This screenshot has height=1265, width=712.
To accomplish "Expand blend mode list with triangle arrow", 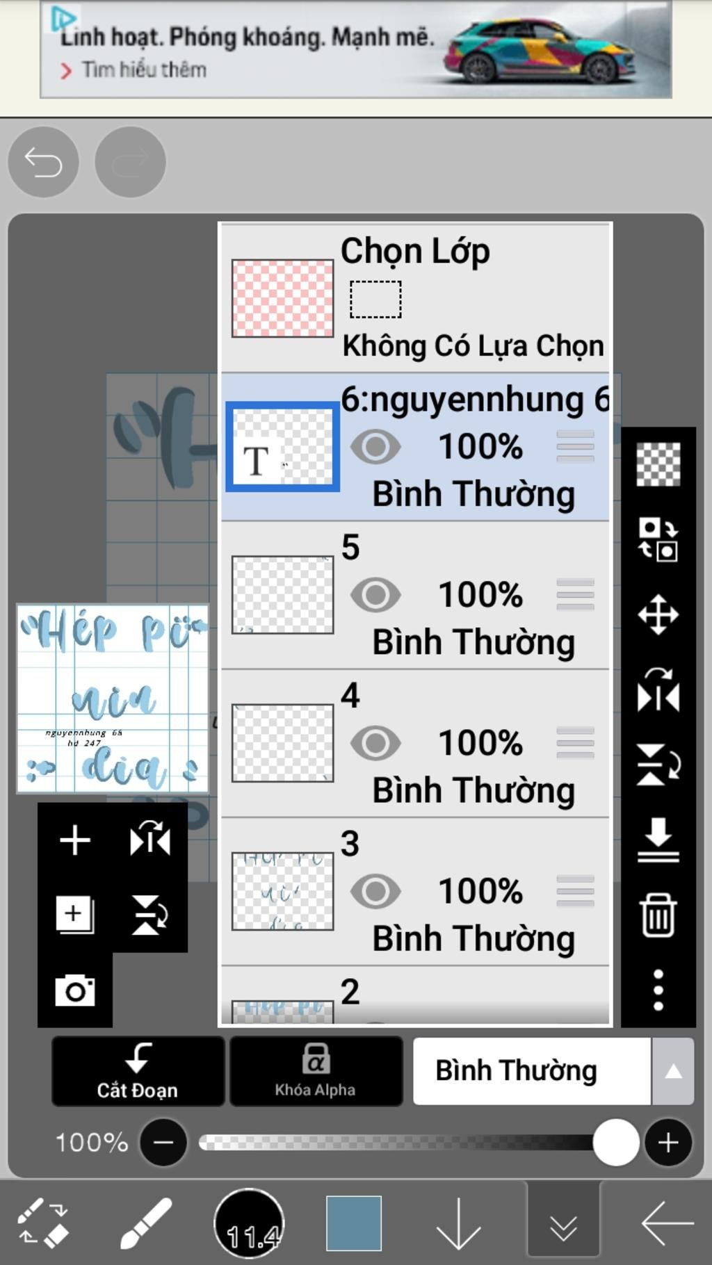I will (672, 1071).
